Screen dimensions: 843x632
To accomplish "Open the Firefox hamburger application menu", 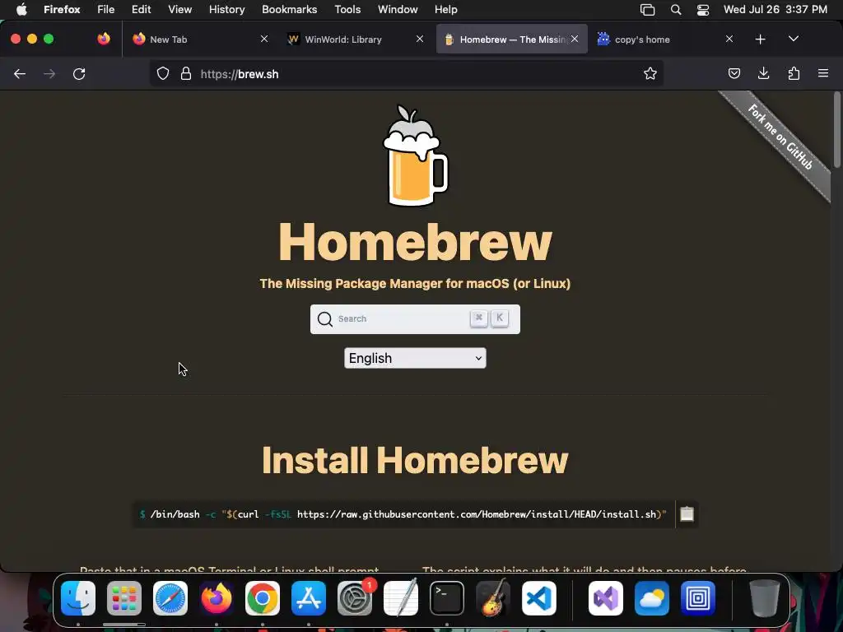I will click(x=823, y=73).
